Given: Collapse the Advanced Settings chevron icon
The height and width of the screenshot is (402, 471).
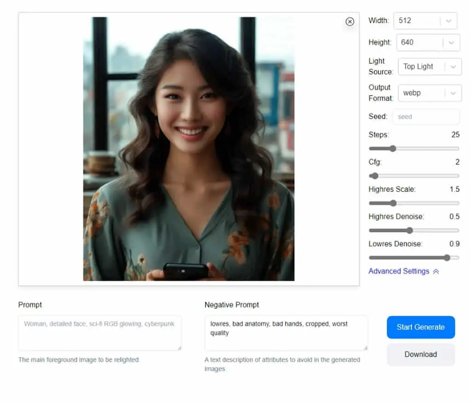Looking at the screenshot, I should pyautogui.click(x=436, y=272).
